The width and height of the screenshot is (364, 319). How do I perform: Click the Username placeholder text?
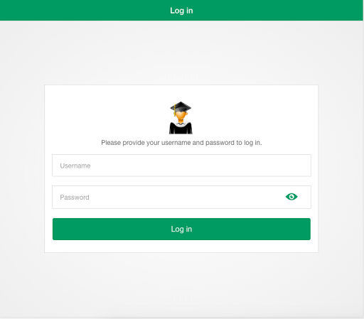75,166
